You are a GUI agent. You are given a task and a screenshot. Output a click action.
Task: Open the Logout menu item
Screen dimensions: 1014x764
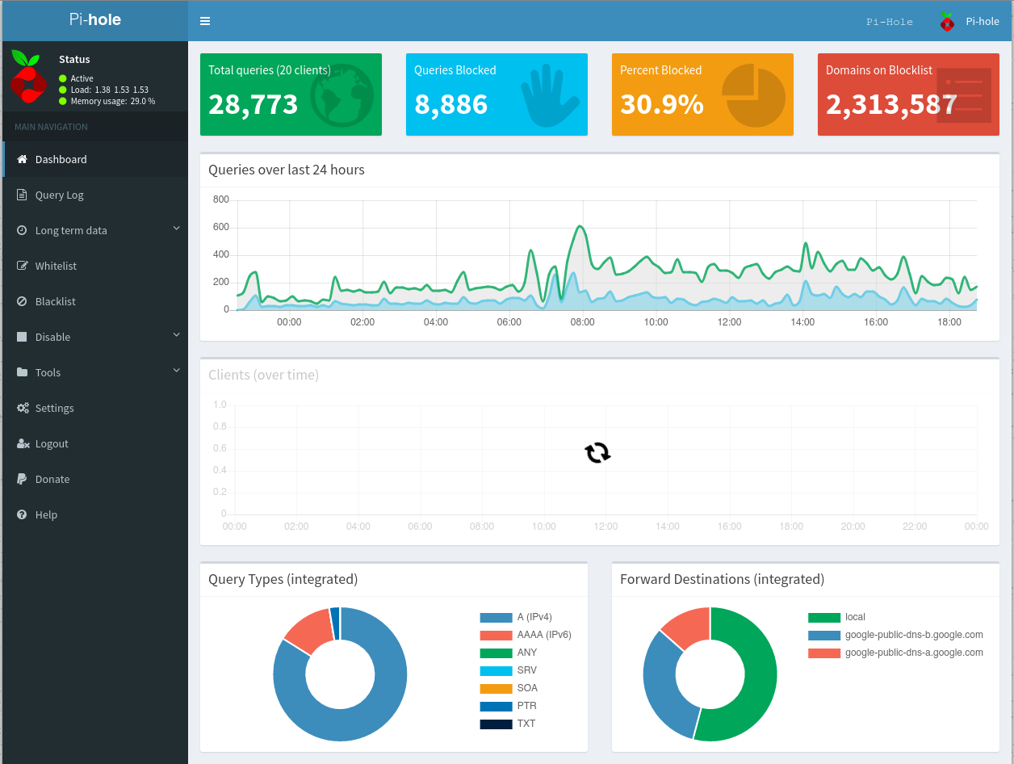click(x=52, y=443)
